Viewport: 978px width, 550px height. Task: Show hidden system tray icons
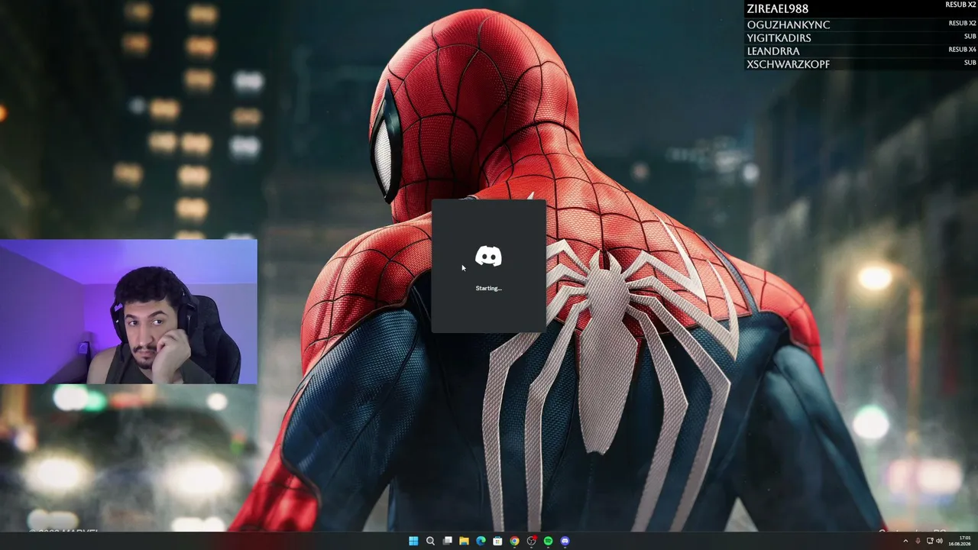pyautogui.click(x=905, y=541)
